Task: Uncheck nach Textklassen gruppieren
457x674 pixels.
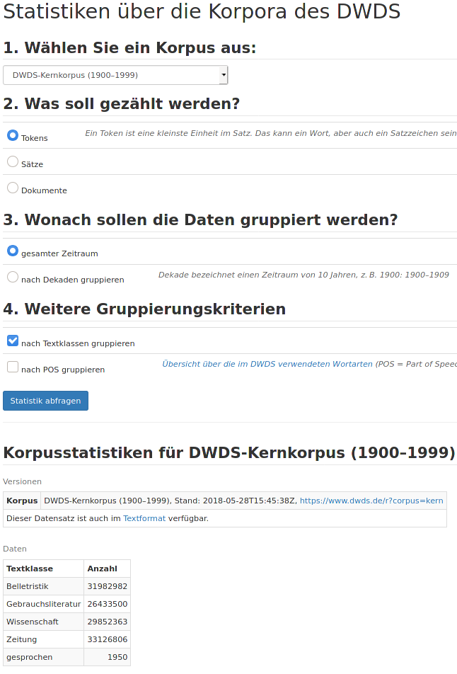Action: (13, 341)
